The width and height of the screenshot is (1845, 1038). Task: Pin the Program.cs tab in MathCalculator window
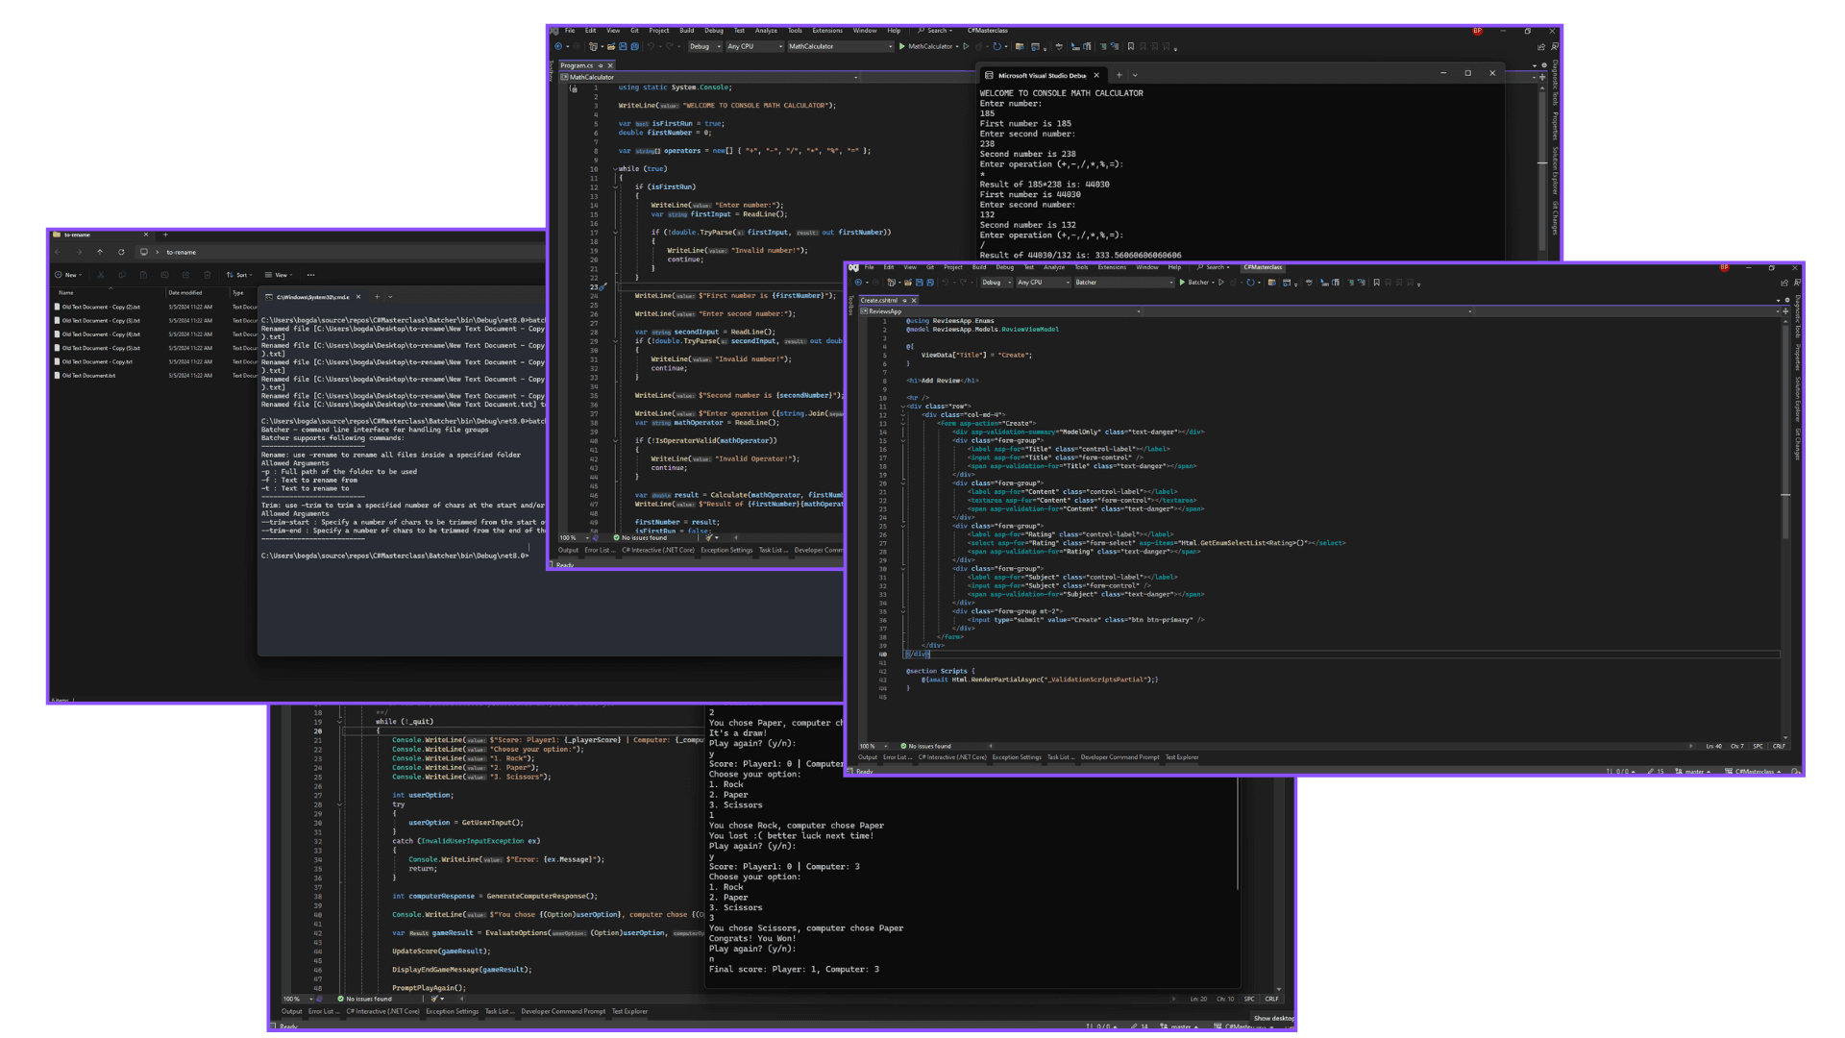[601, 65]
